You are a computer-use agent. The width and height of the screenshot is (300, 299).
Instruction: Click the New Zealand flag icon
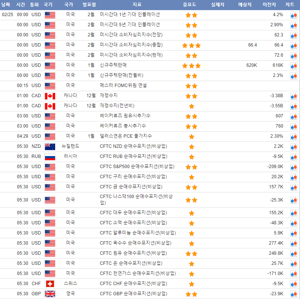pyautogui.click(x=50, y=146)
